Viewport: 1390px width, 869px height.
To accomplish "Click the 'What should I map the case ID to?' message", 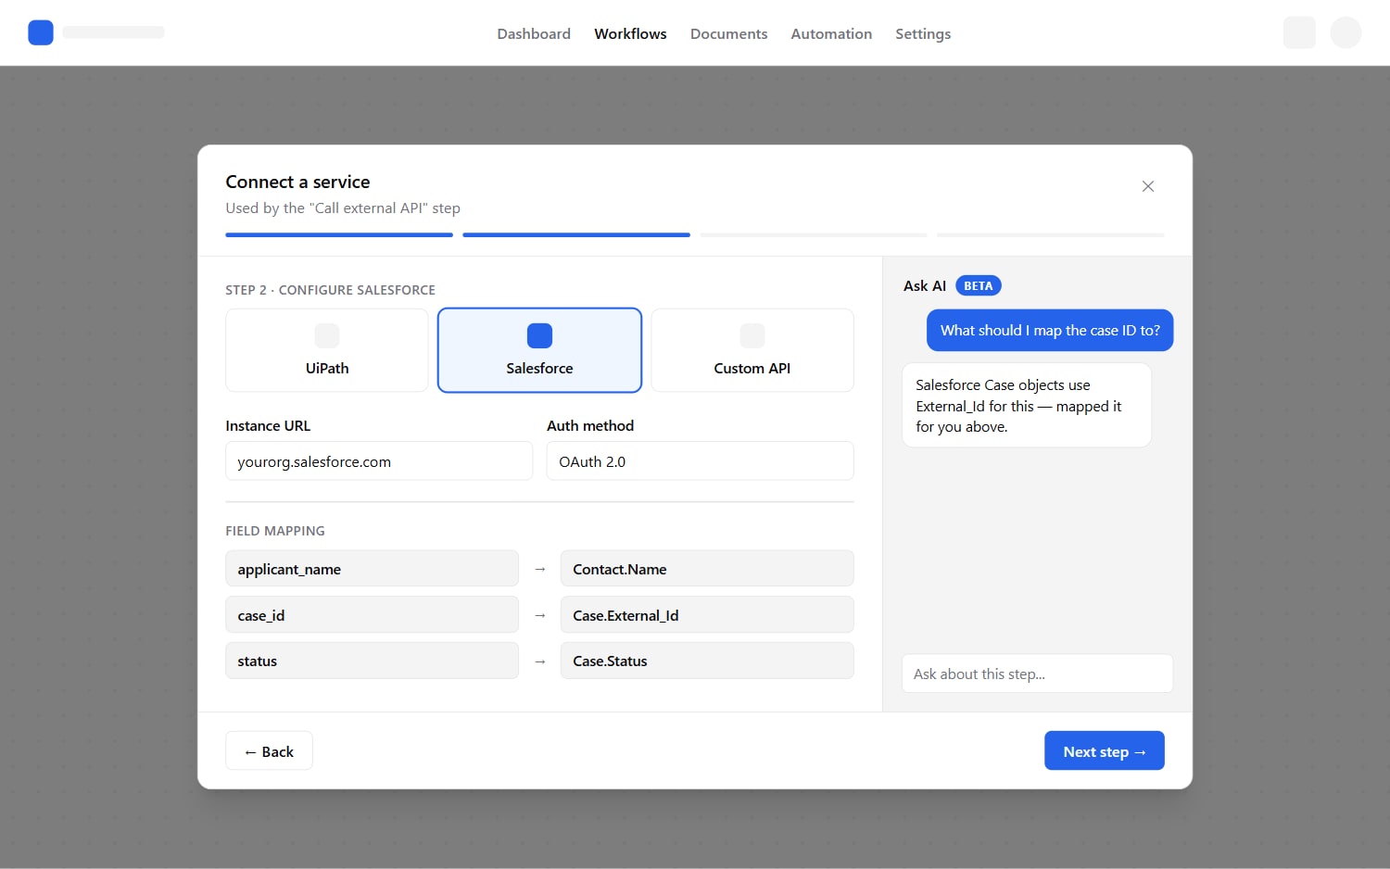I will tap(1050, 330).
